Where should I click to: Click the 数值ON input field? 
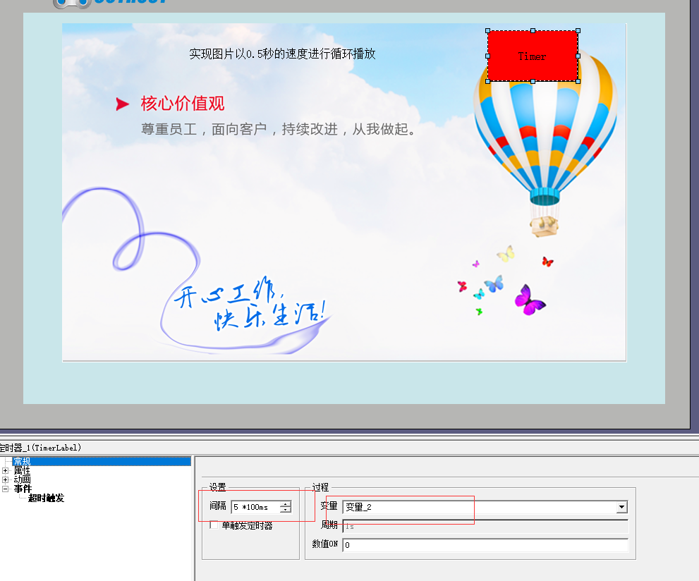click(x=485, y=545)
